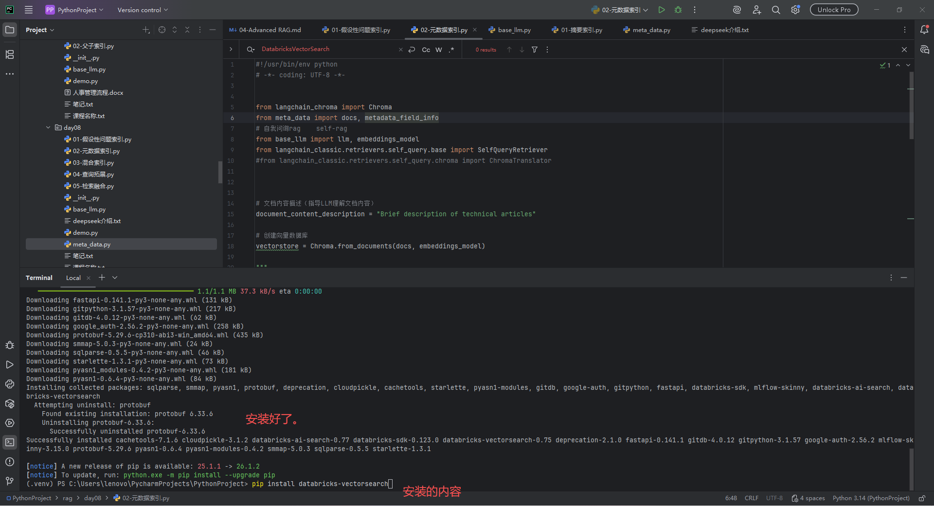Start debugging with the bug icon
934x506 pixels.
click(x=678, y=10)
